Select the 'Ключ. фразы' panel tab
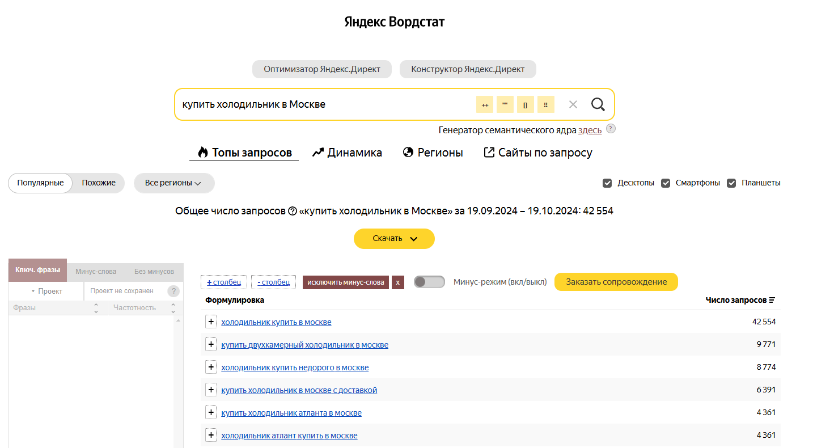Viewport: 830px width, 448px height. (x=38, y=271)
